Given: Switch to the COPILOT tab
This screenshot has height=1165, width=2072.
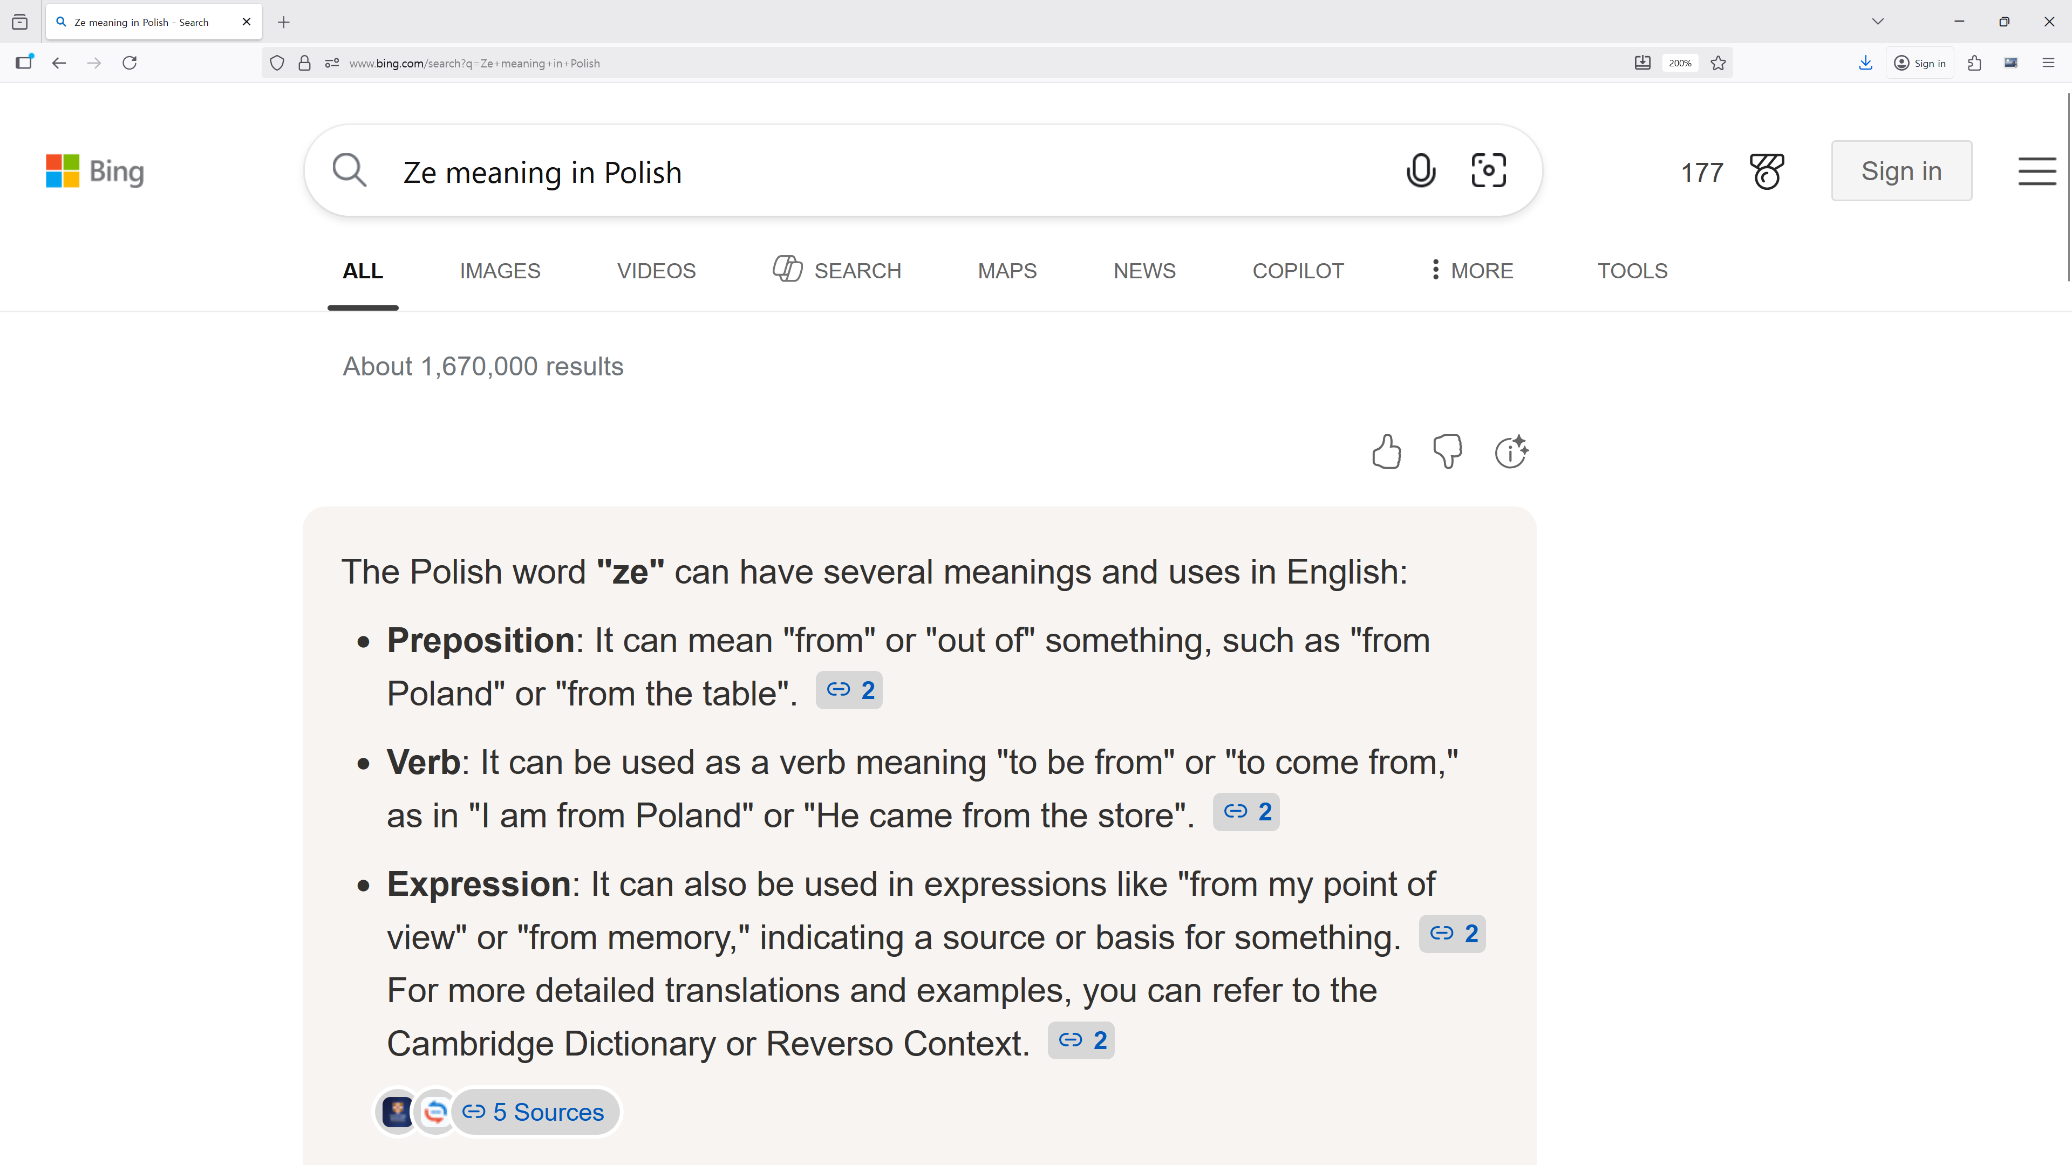Looking at the screenshot, I should point(1297,271).
